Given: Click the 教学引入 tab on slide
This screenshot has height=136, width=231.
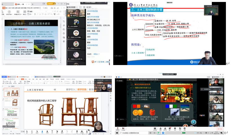Looking at the screenshot, I should [x=71, y=90].
